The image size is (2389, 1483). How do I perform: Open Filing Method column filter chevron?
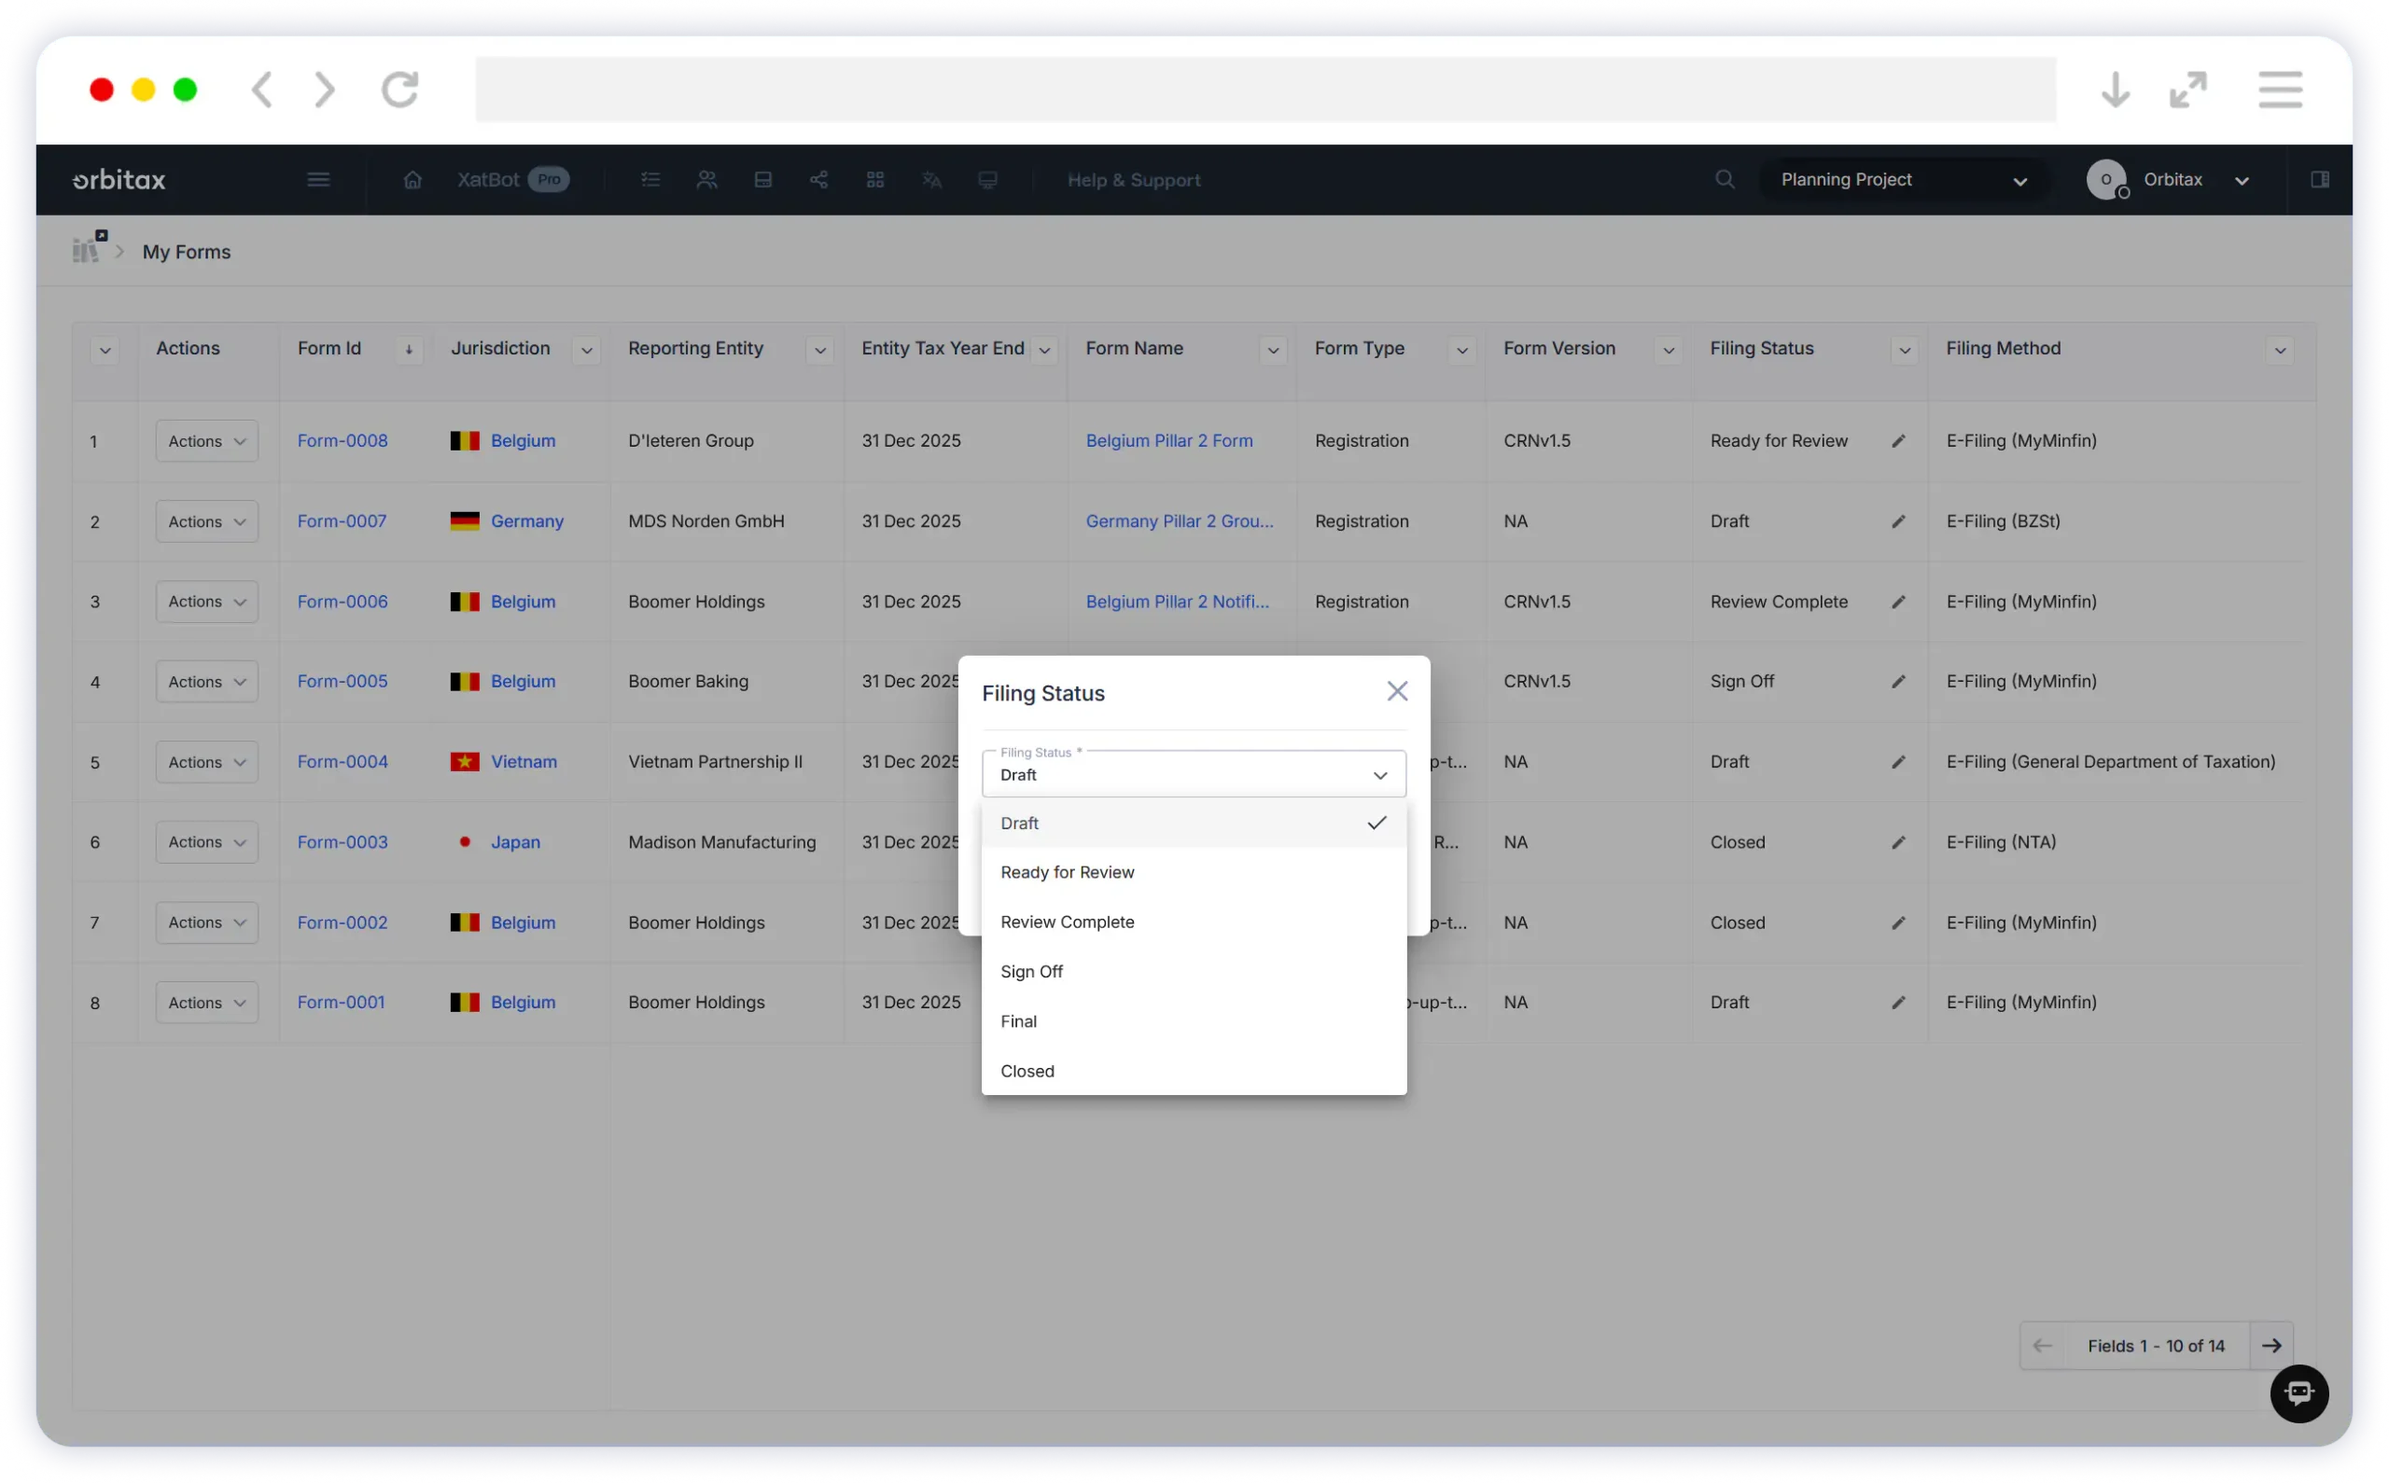pos(2280,350)
